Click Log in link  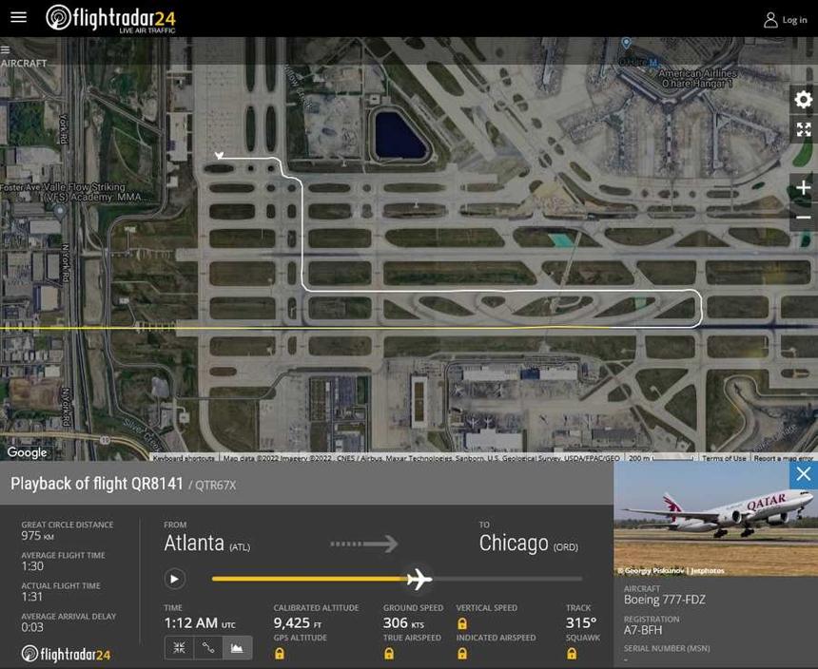[786, 20]
